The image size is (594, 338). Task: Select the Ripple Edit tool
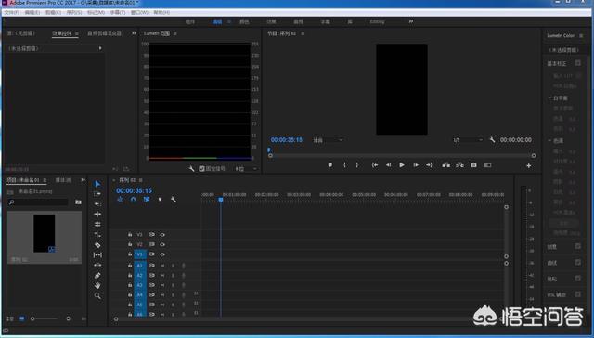(97, 214)
